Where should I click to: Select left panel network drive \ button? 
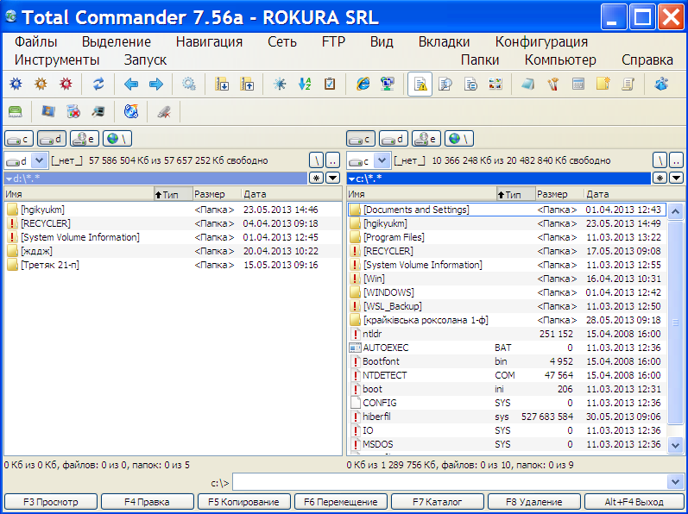117,139
